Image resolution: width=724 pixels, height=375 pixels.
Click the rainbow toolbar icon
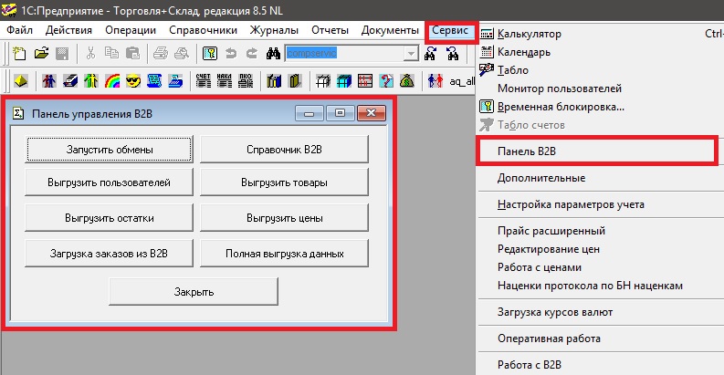[x=112, y=81]
